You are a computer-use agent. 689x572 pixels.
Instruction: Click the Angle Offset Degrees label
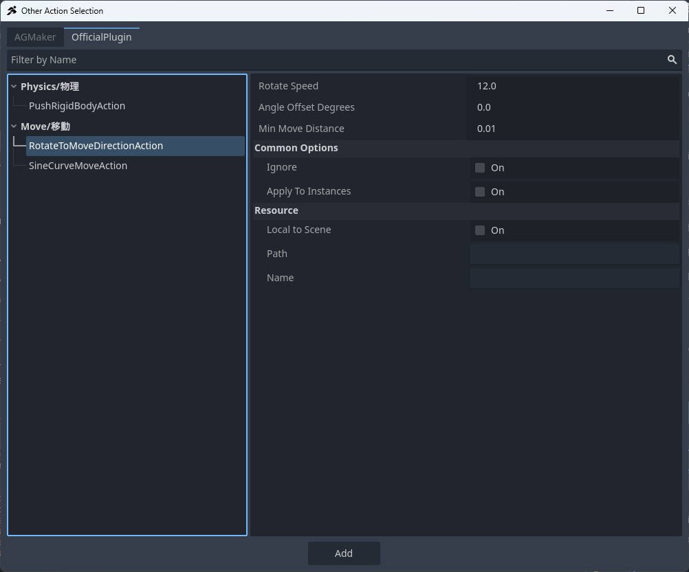point(306,107)
